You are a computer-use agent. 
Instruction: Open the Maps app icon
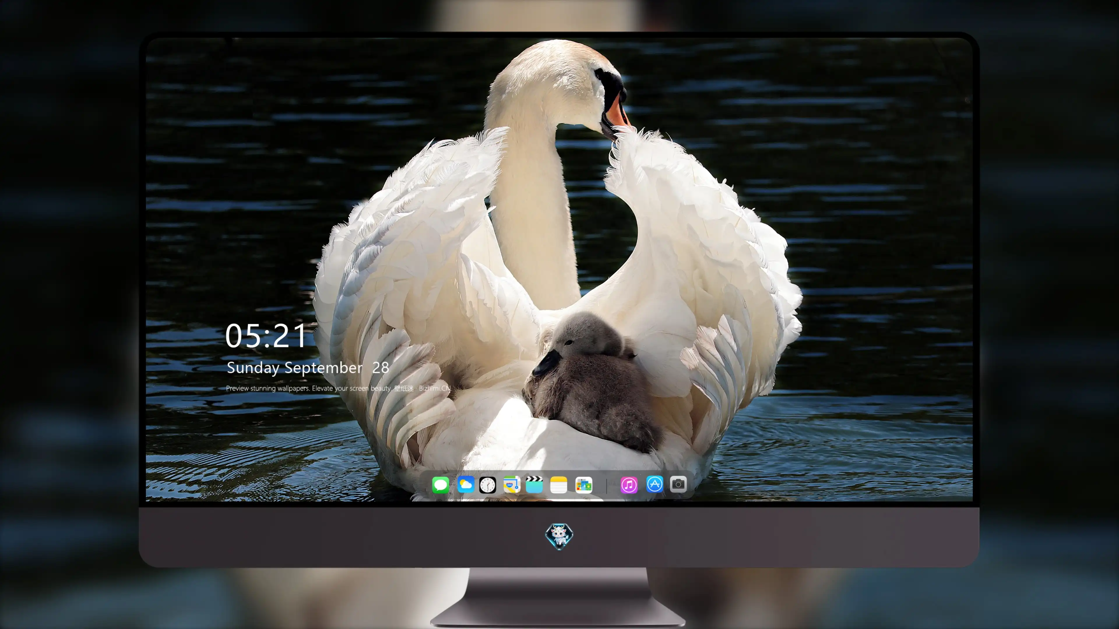pos(512,485)
